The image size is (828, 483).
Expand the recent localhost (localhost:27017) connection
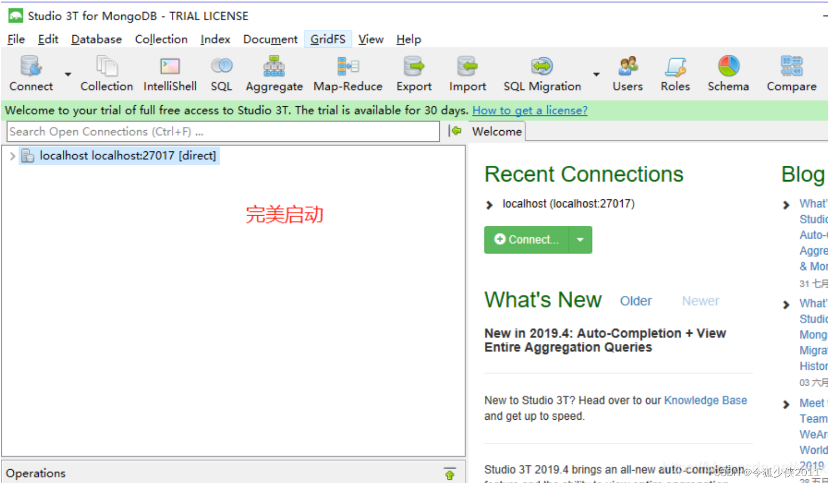[x=489, y=205]
